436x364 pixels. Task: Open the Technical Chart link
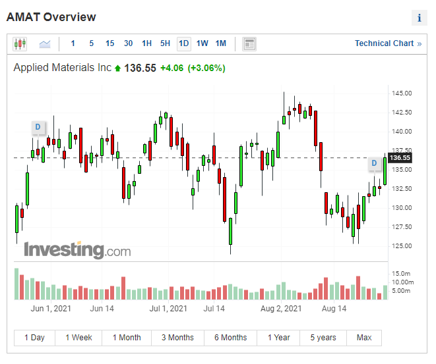pyautogui.click(x=388, y=43)
